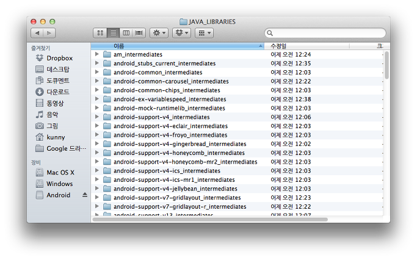This screenshot has height=260, width=417.
Task: Expand android_stubs_current_intermediates folder
Action: tap(97, 63)
